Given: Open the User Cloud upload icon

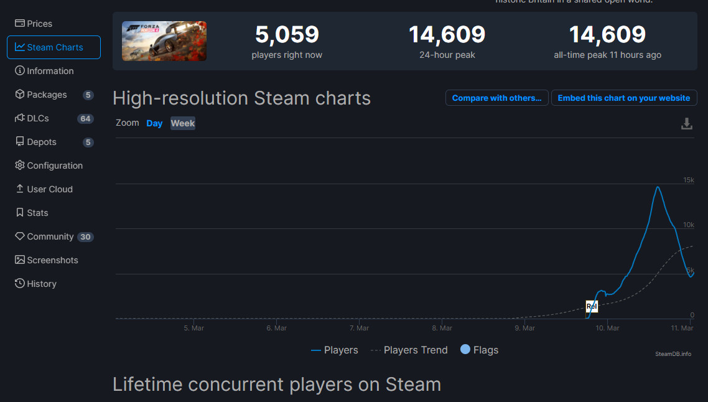Looking at the screenshot, I should (x=20, y=189).
